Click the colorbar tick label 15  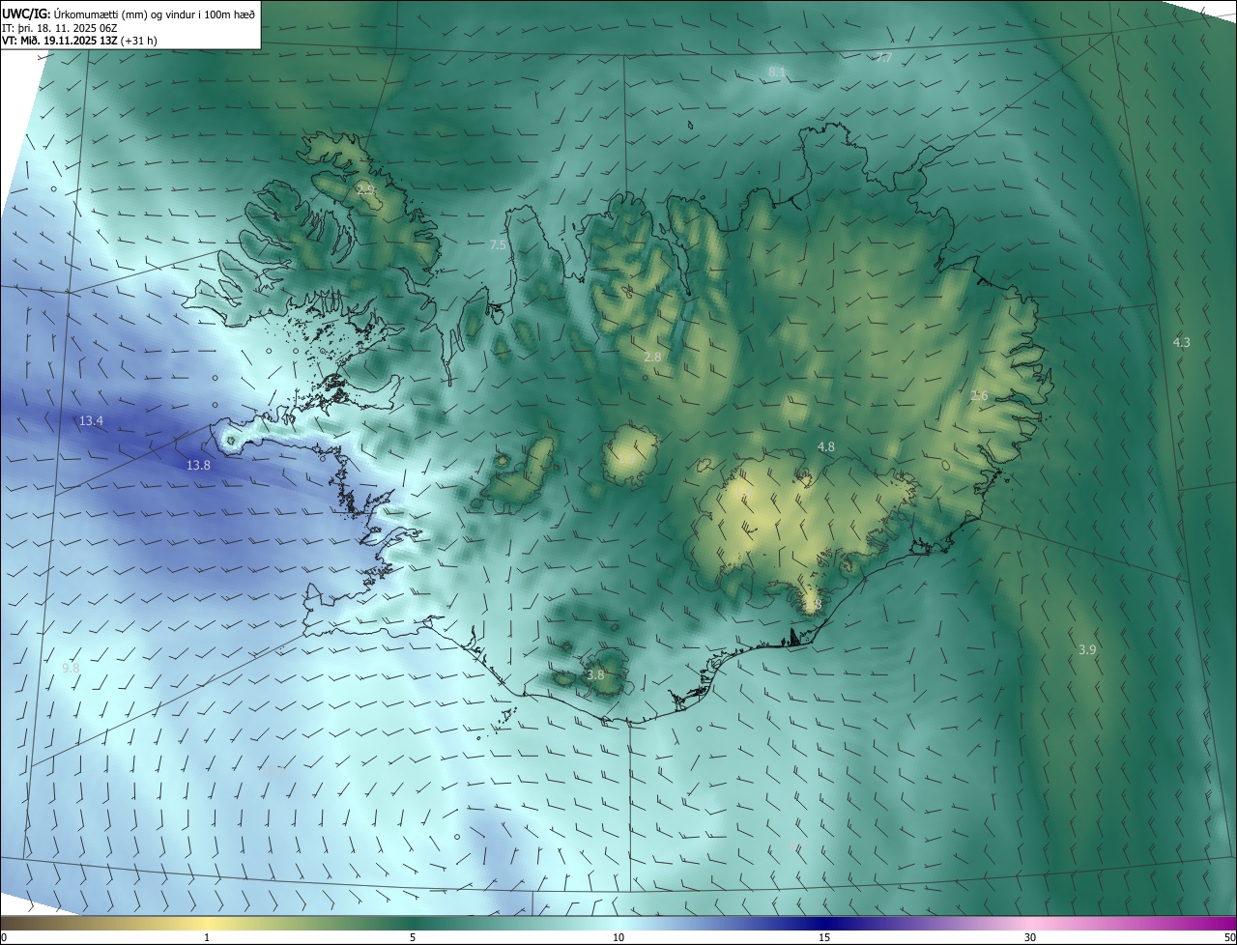pyautogui.click(x=824, y=938)
